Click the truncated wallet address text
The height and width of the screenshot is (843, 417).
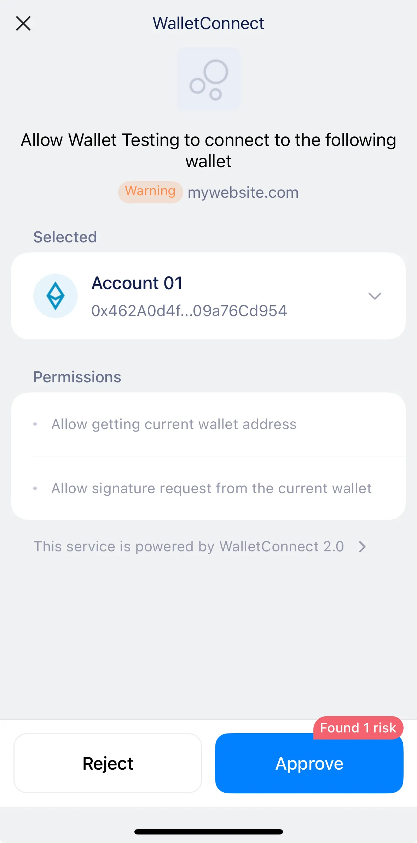tap(190, 310)
